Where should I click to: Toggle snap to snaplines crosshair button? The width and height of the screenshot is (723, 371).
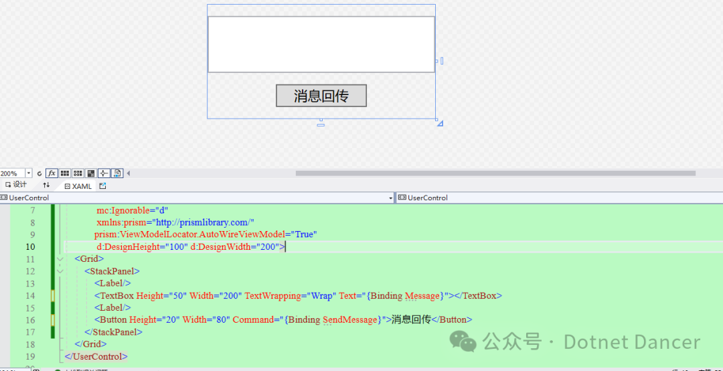click(104, 173)
